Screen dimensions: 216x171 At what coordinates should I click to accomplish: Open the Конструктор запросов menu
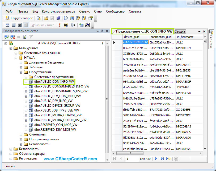coord(58,11)
